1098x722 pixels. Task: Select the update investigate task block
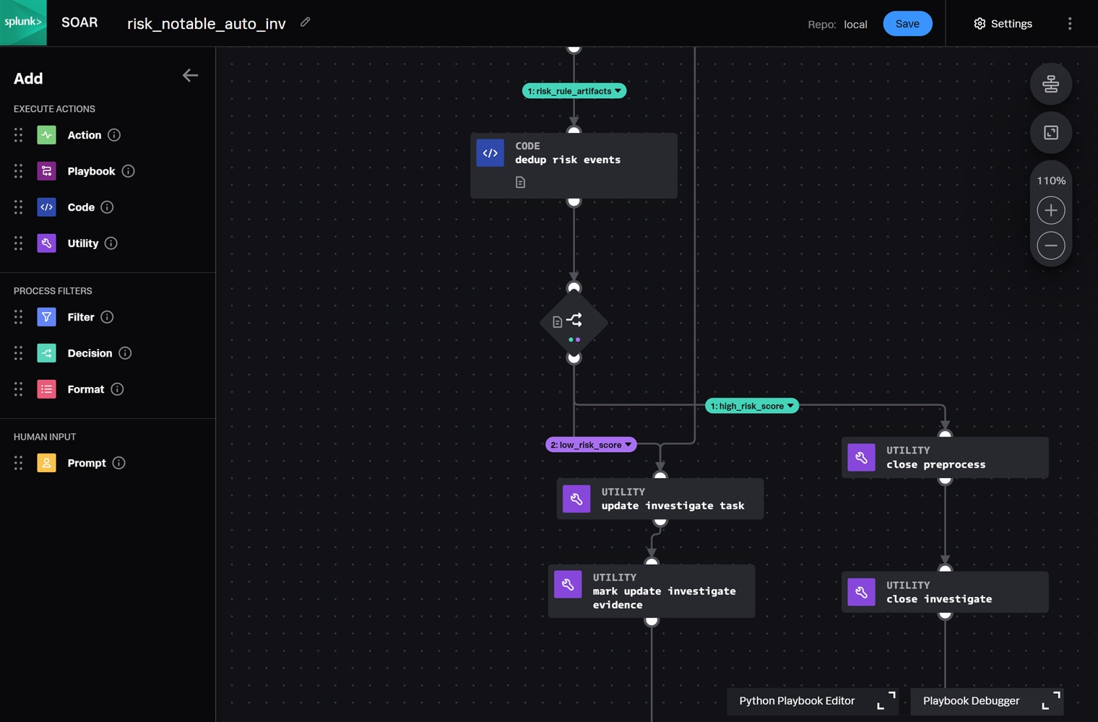[660, 499]
